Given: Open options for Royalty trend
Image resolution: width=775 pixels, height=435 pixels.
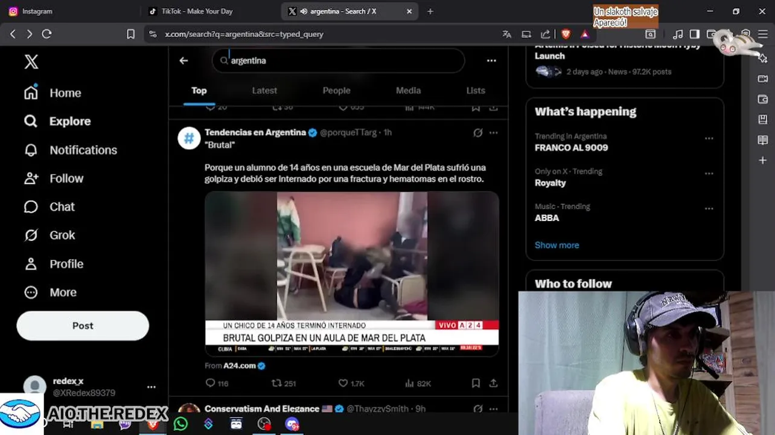Looking at the screenshot, I should (x=709, y=173).
